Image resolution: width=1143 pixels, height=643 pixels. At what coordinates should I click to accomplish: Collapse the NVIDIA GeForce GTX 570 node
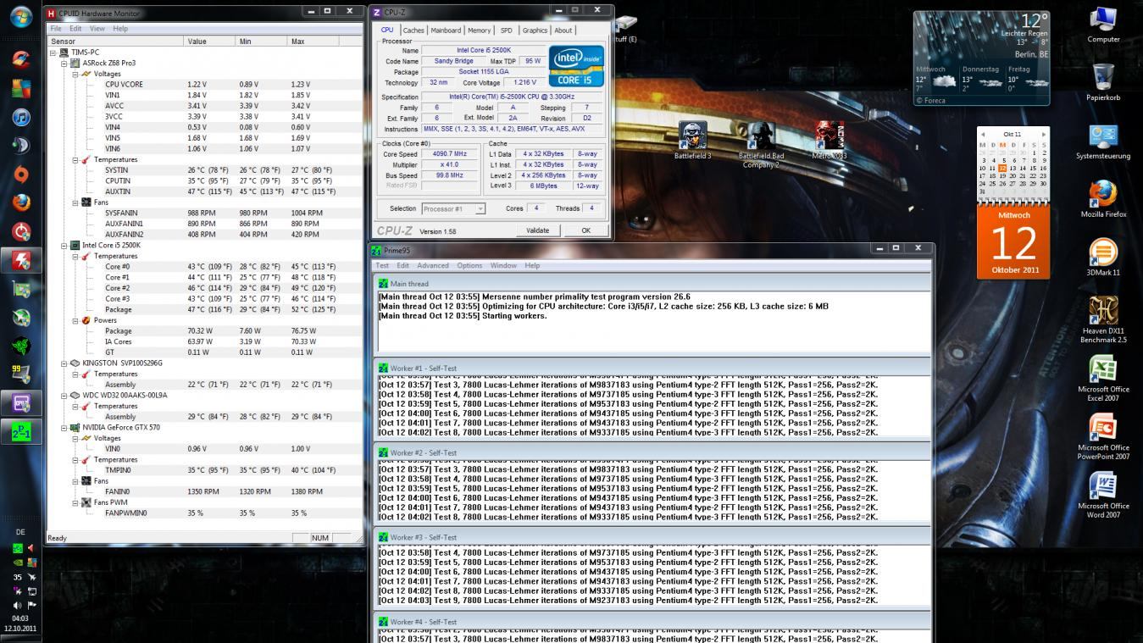point(64,428)
